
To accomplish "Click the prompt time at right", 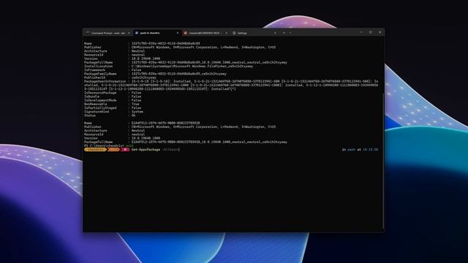I will 370,150.
